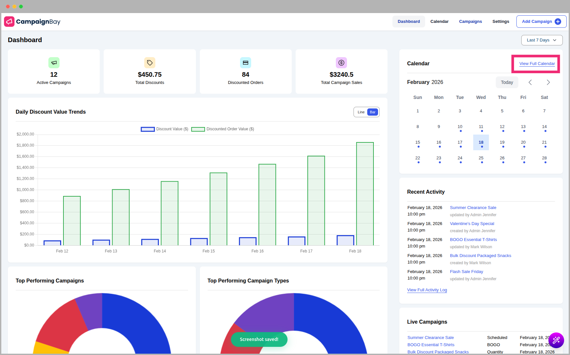Click the Discounted Orders card icon
570x355 pixels.
246,63
